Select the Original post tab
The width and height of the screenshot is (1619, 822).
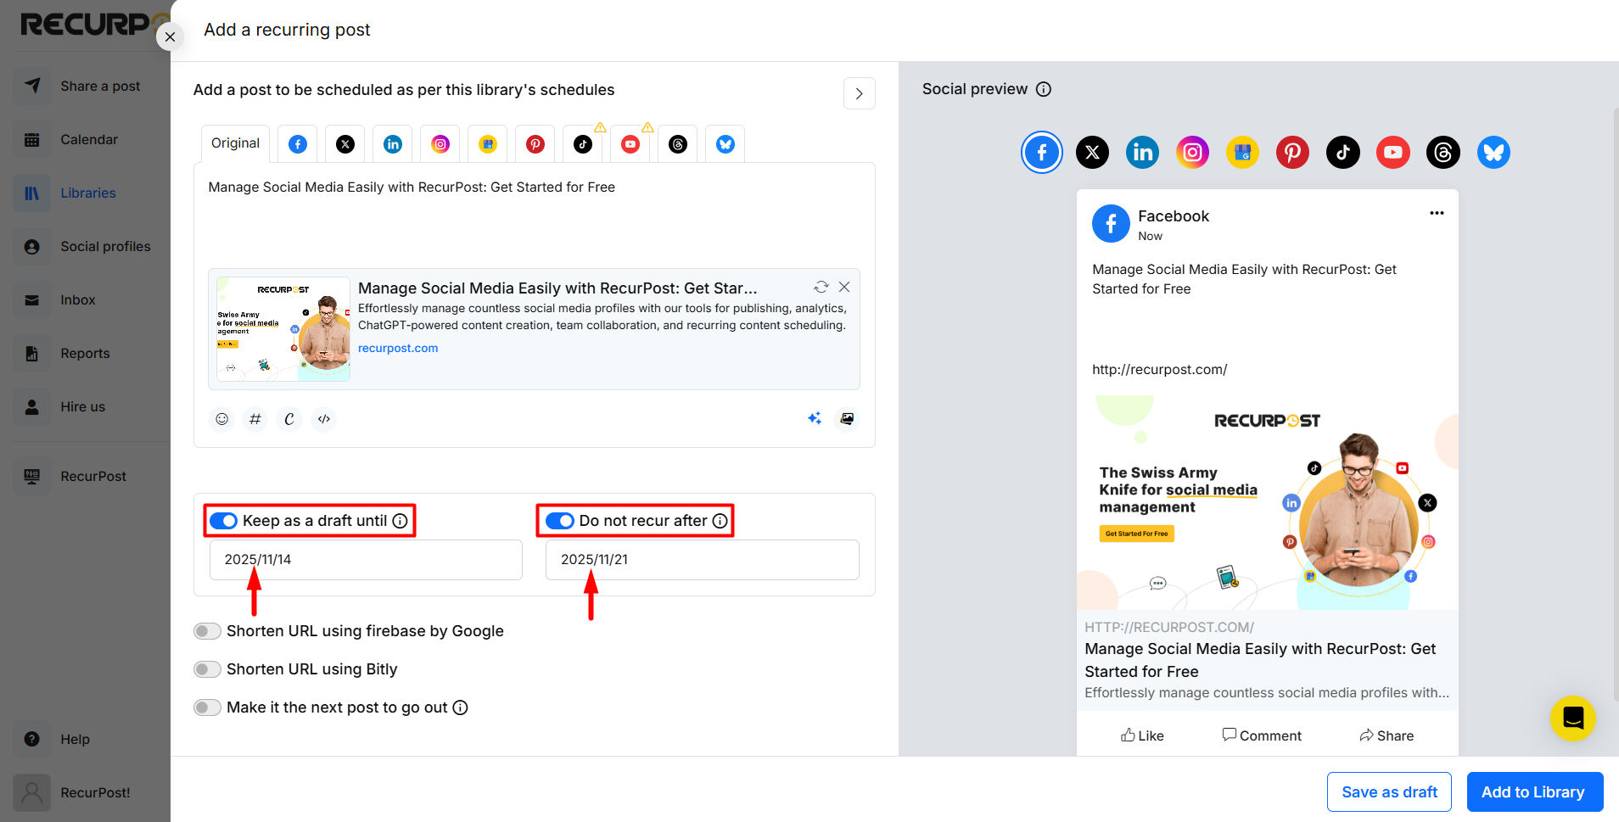[235, 143]
